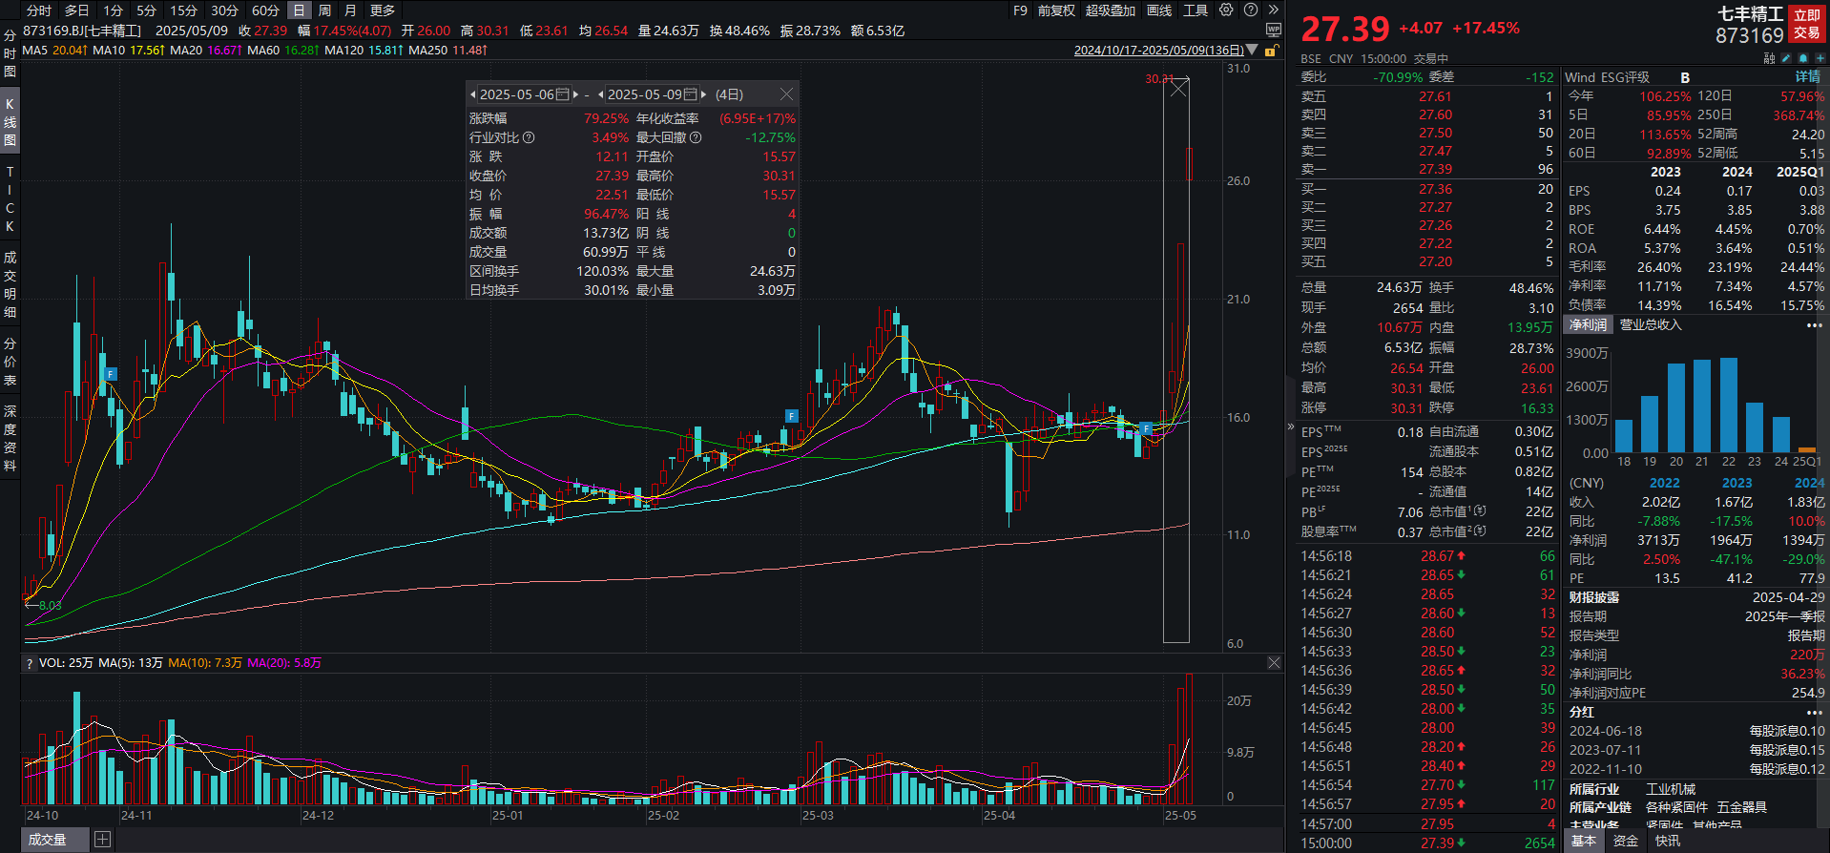Step end date 2025-05-09 forward
This screenshot has width=1830, height=853.
click(704, 94)
